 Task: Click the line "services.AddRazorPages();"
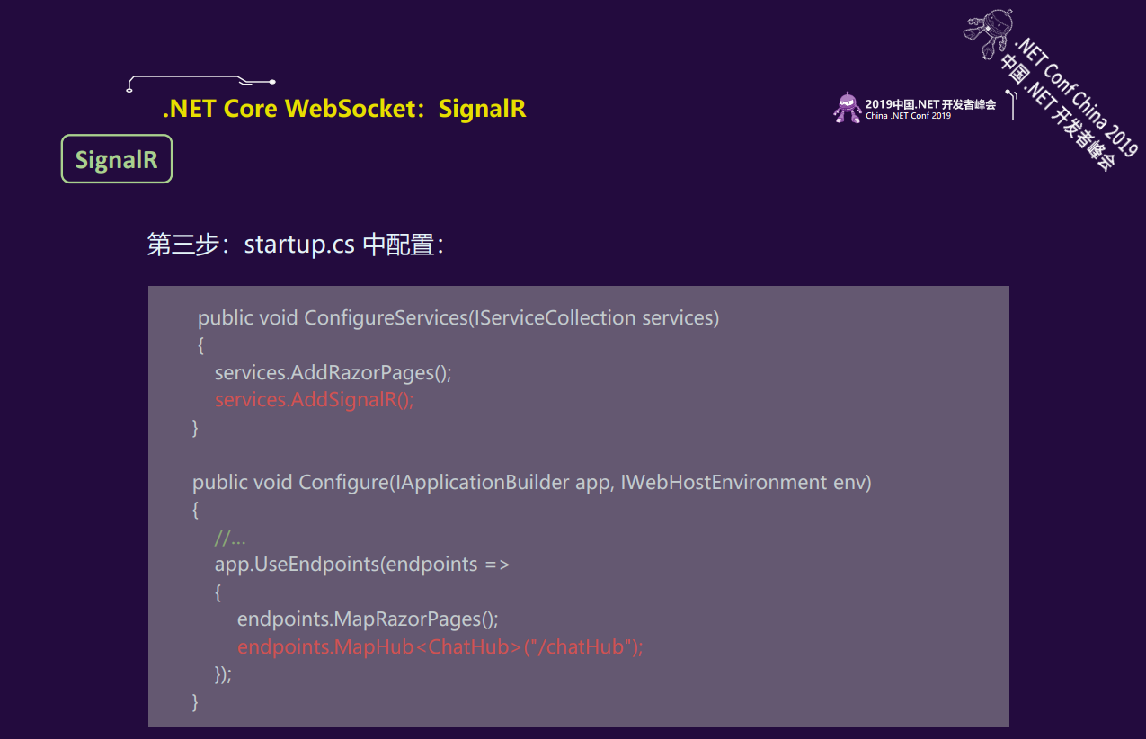coord(333,372)
